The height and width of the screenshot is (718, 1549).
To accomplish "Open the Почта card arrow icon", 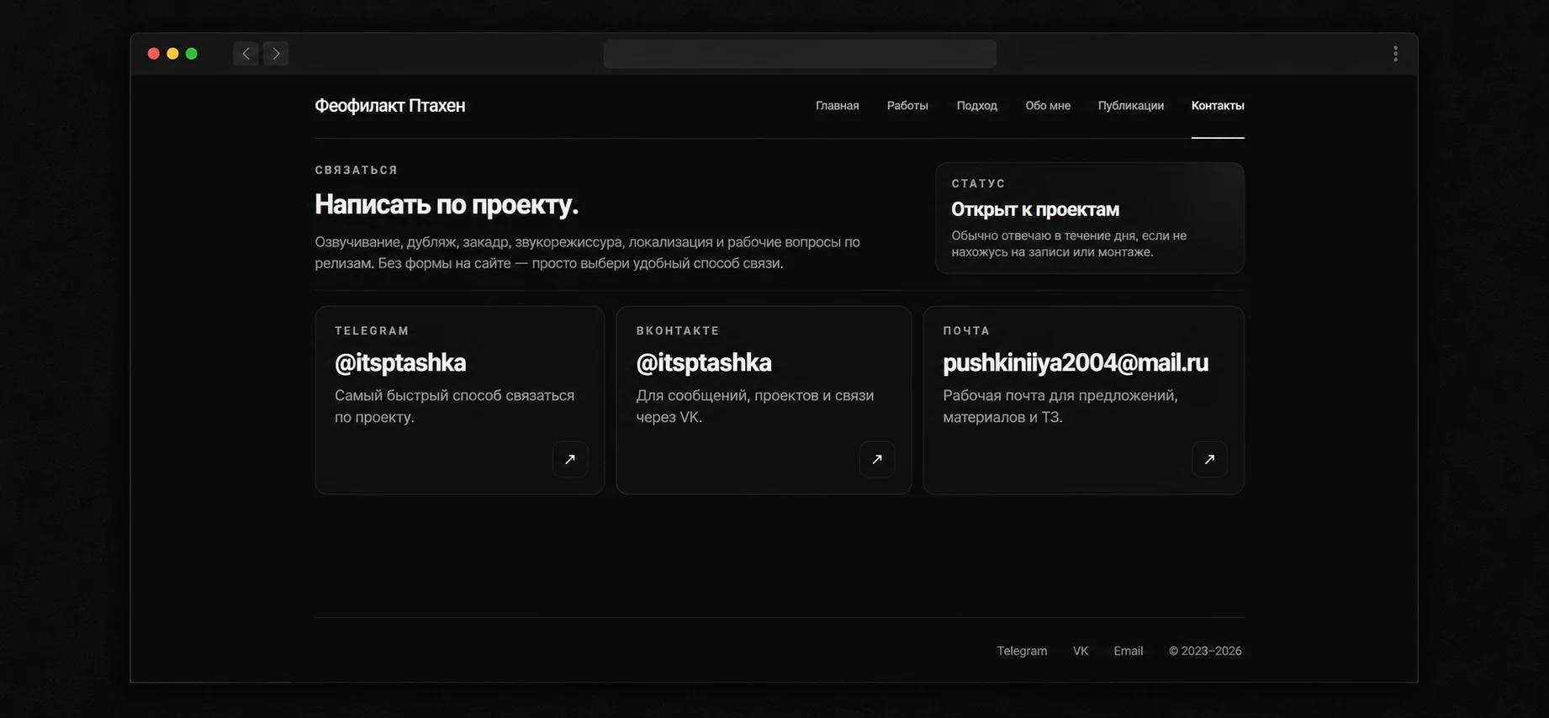I will click(1209, 459).
